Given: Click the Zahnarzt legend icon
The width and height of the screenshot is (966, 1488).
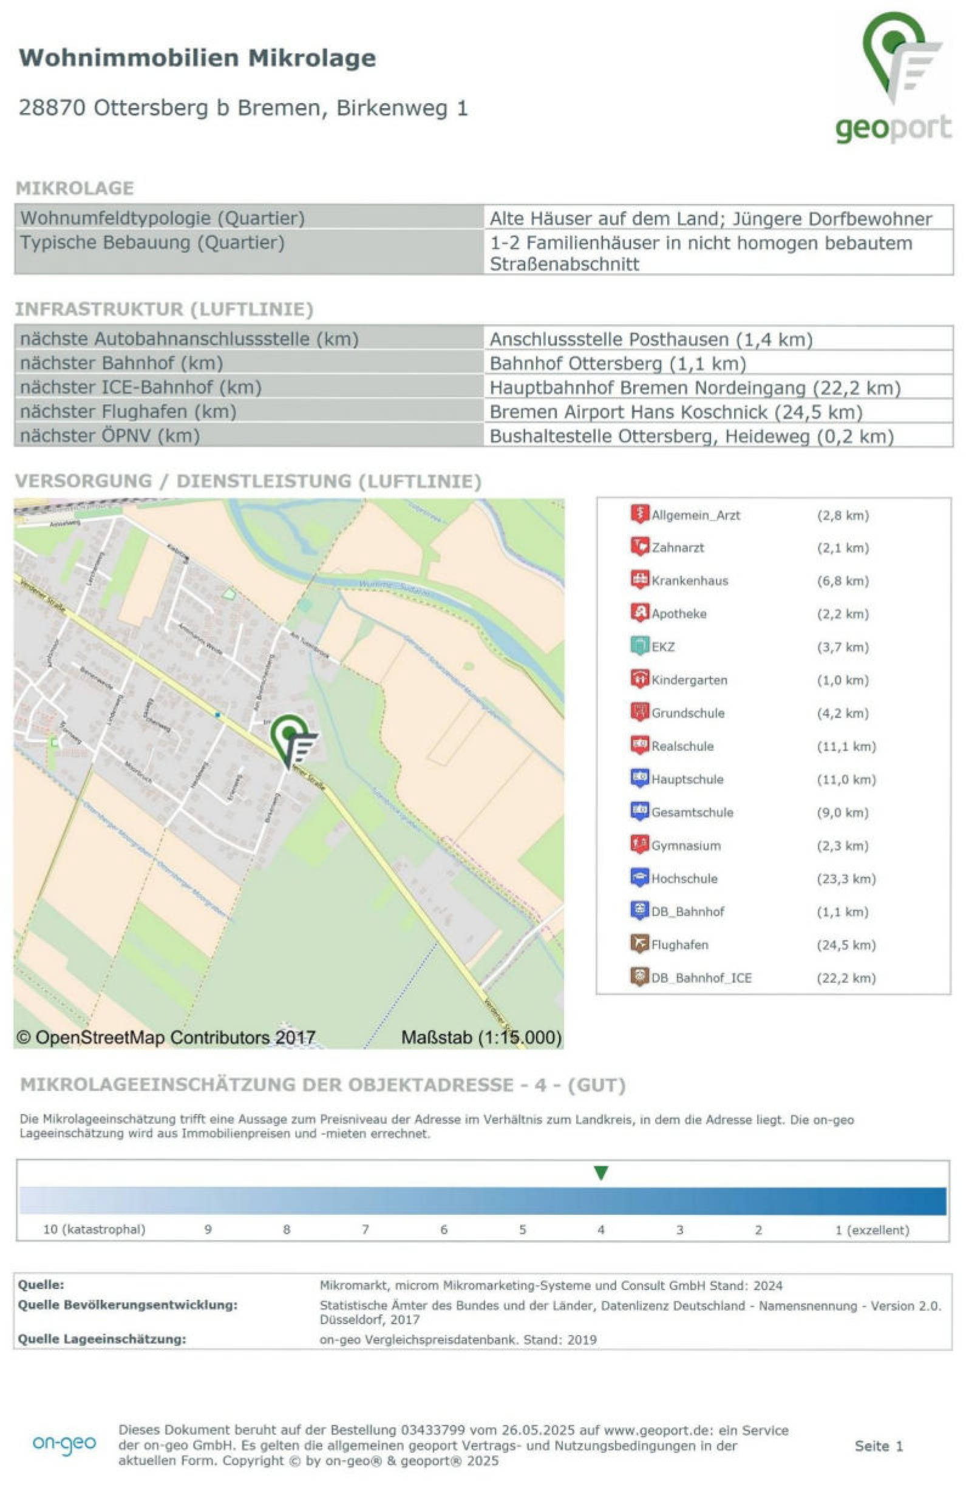Looking at the screenshot, I should point(639,546).
